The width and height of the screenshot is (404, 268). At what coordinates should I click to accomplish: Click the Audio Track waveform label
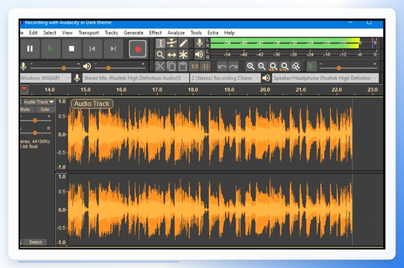click(x=92, y=104)
